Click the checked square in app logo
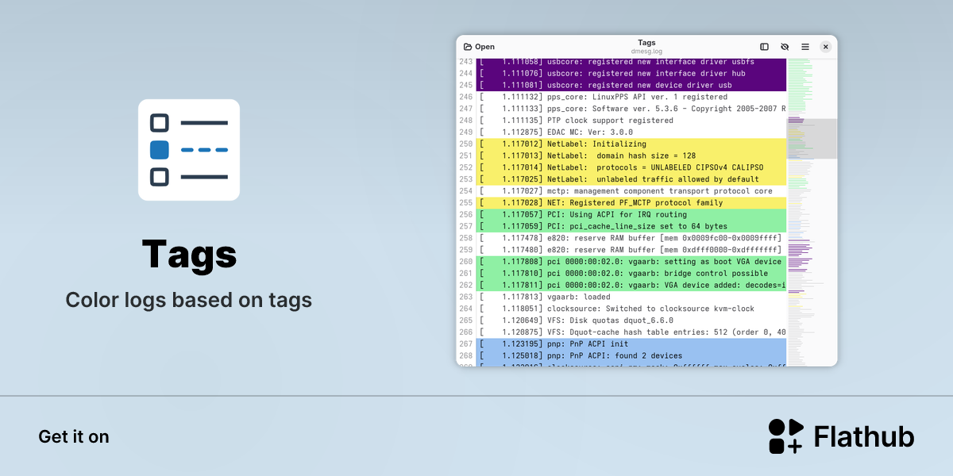 click(x=160, y=149)
